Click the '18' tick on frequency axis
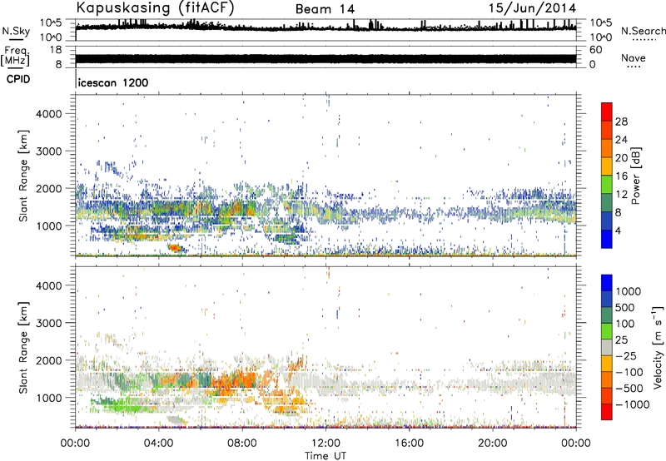This screenshot has height=461, width=666. 56,50
